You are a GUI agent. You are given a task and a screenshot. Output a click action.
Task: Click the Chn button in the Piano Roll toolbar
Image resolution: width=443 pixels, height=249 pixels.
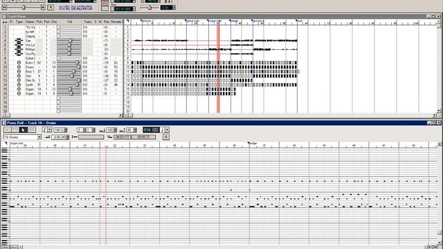pos(147,130)
